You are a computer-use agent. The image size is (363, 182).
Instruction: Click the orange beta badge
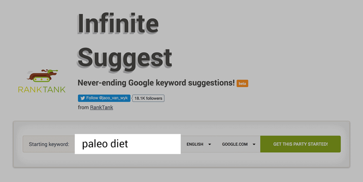coord(242,83)
